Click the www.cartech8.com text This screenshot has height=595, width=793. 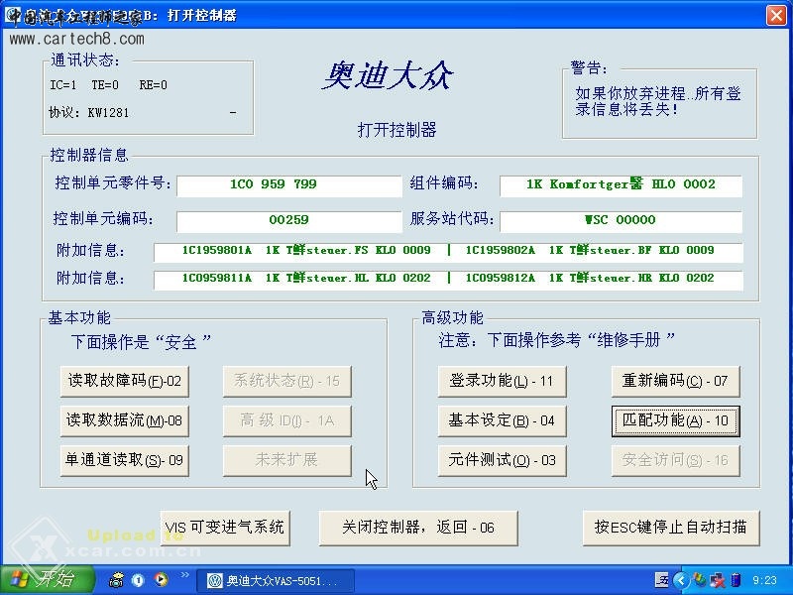[77, 39]
